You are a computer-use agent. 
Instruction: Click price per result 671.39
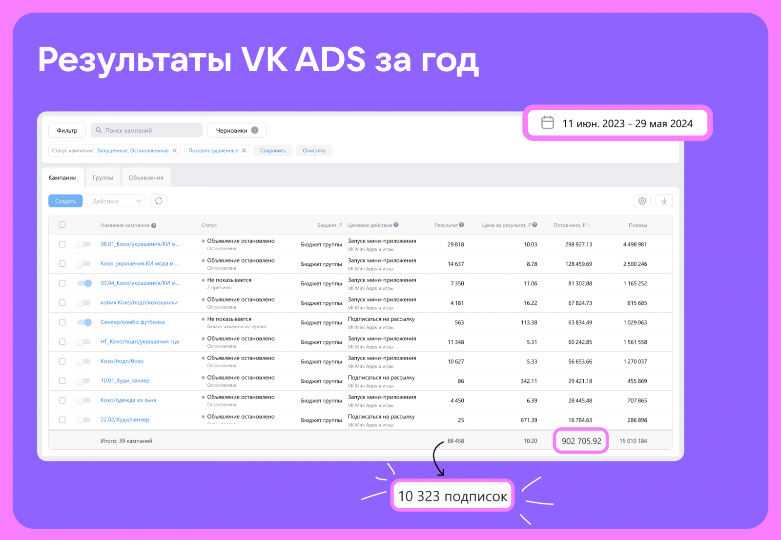[529, 420]
